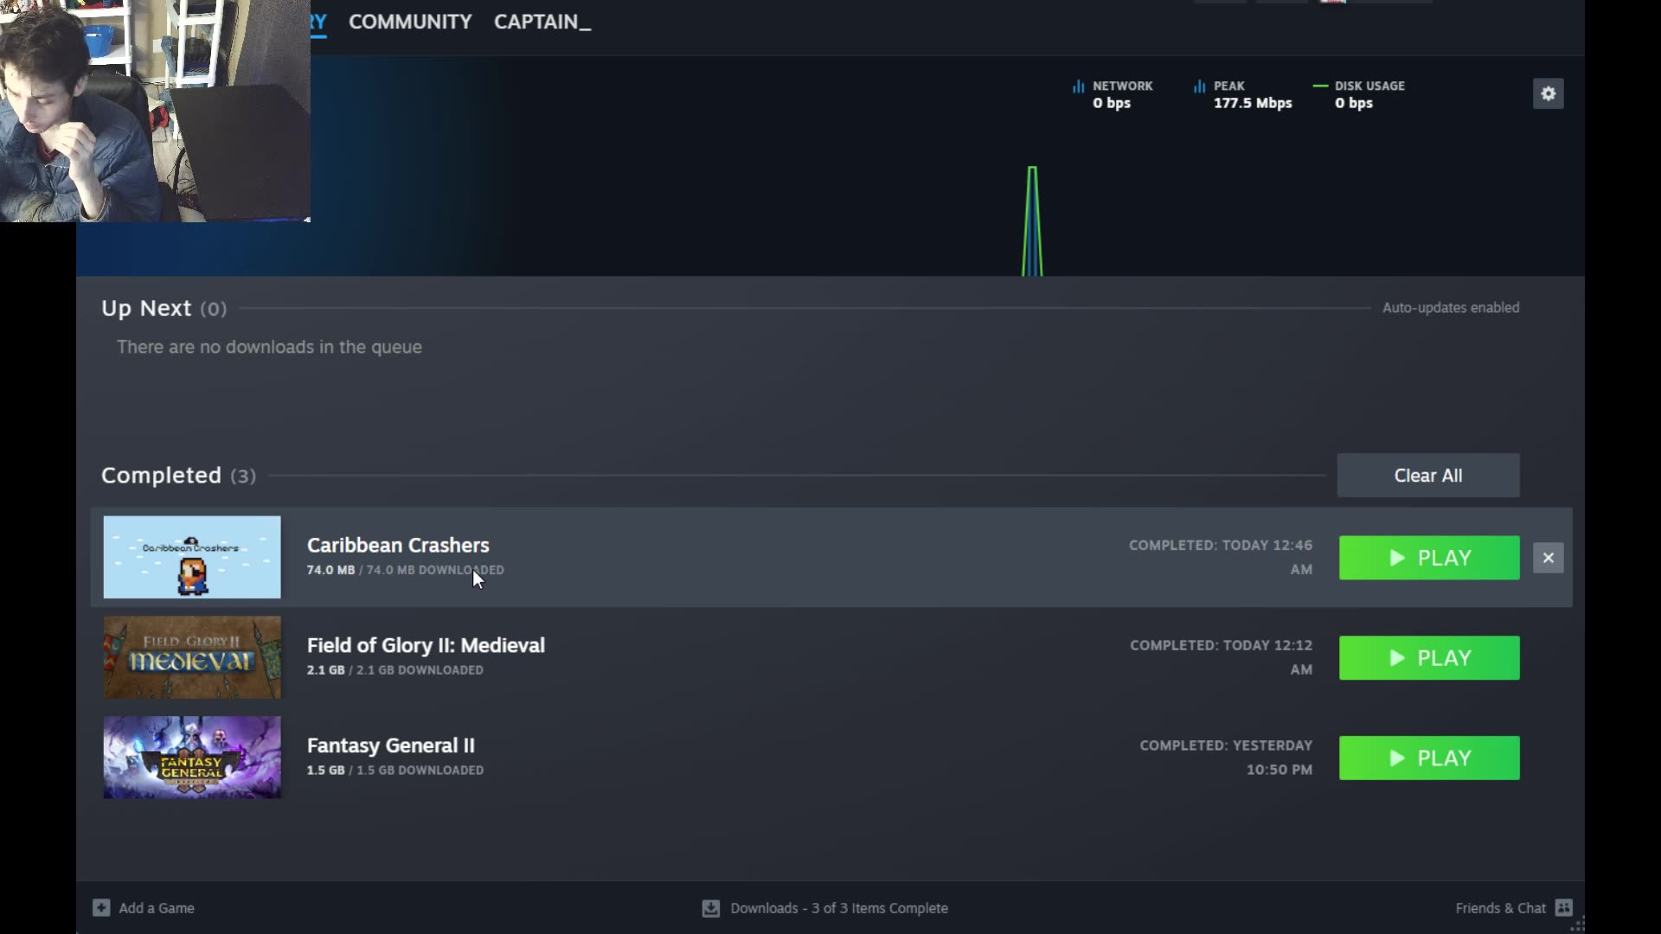Switch to the partially hidden LIBRARY tab
Screen dimensions: 1661x934
(318, 22)
